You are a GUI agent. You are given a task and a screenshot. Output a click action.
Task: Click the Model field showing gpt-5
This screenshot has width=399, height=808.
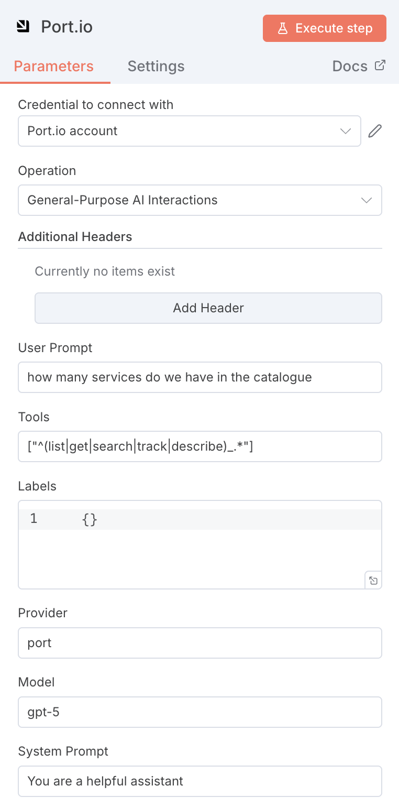[x=199, y=712]
